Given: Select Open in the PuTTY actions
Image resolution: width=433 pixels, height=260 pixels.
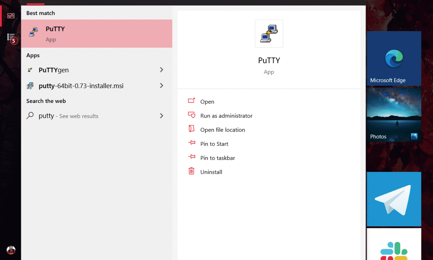Looking at the screenshot, I should coord(207,102).
